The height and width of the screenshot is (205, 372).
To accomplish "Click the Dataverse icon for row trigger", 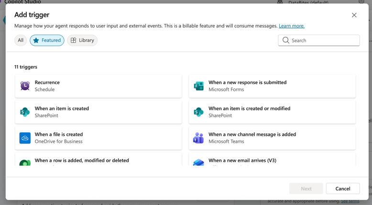I will 25,162.
